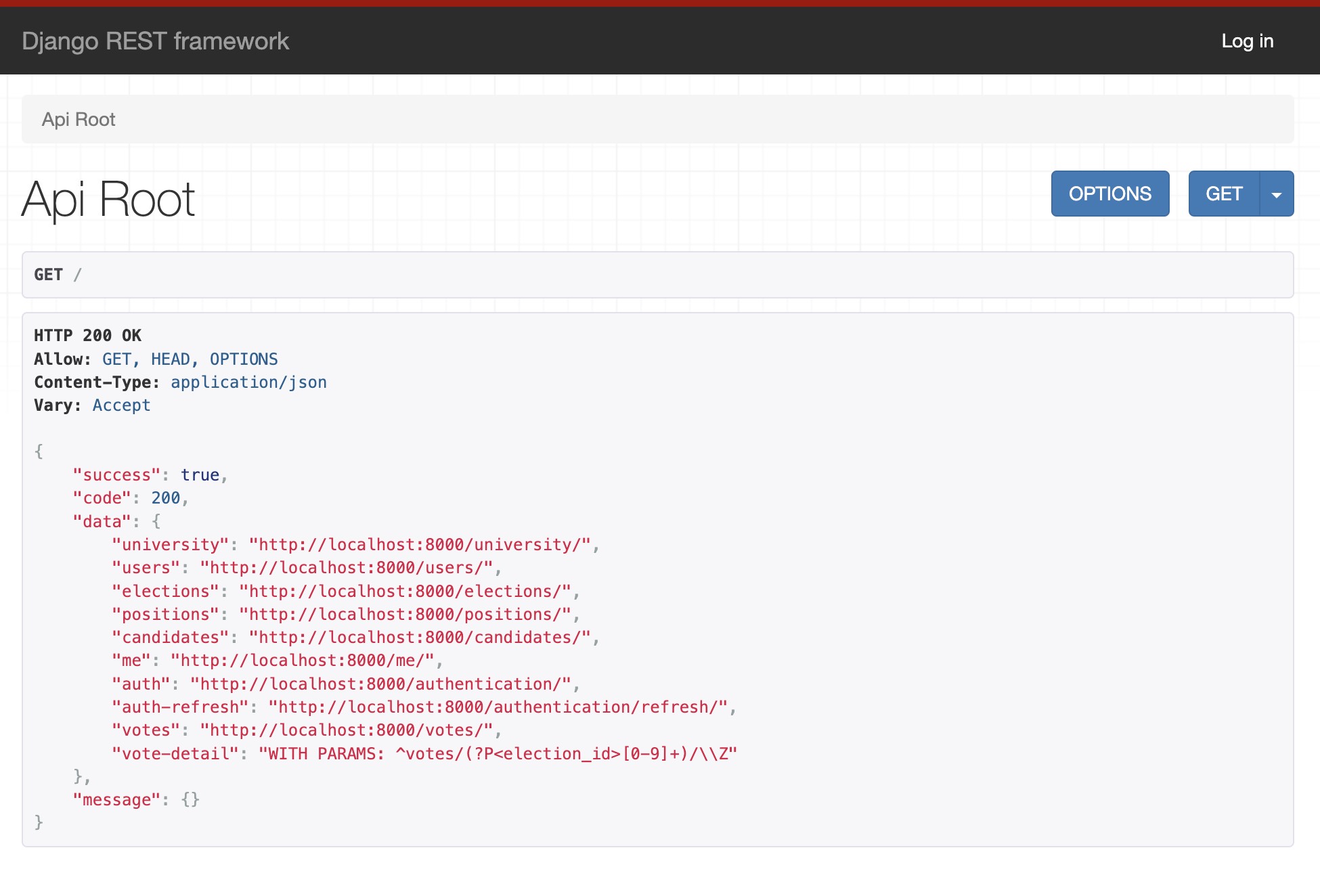Screen dimensions: 1320x869
Task: Open the candidates endpoint URL
Action: [x=419, y=638]
